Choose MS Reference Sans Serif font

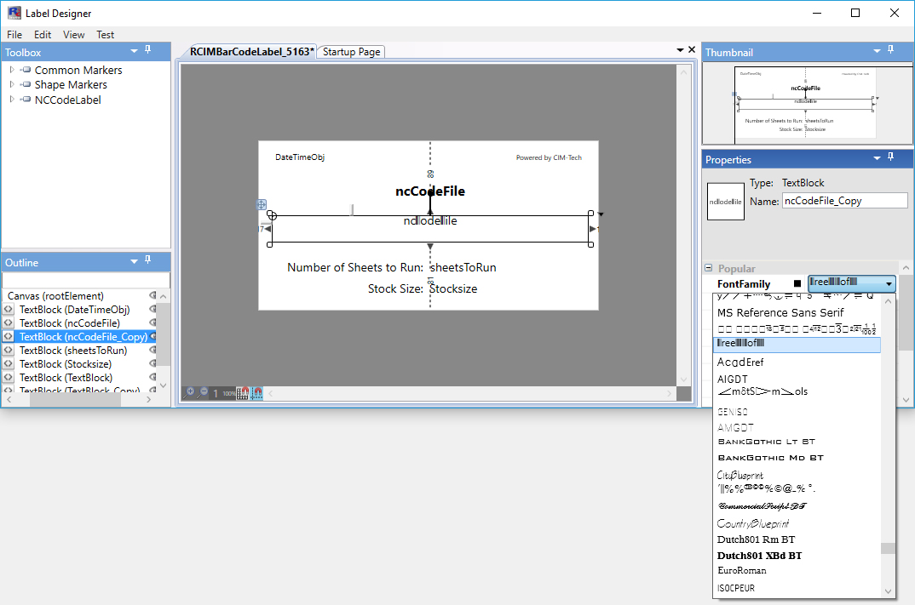click(x=780, y=312)
